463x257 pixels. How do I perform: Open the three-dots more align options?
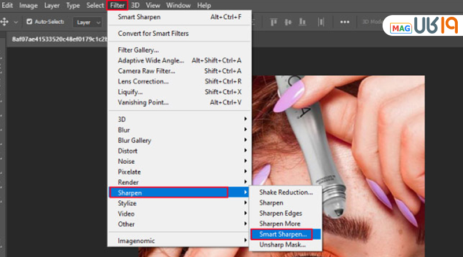point(345,22)
